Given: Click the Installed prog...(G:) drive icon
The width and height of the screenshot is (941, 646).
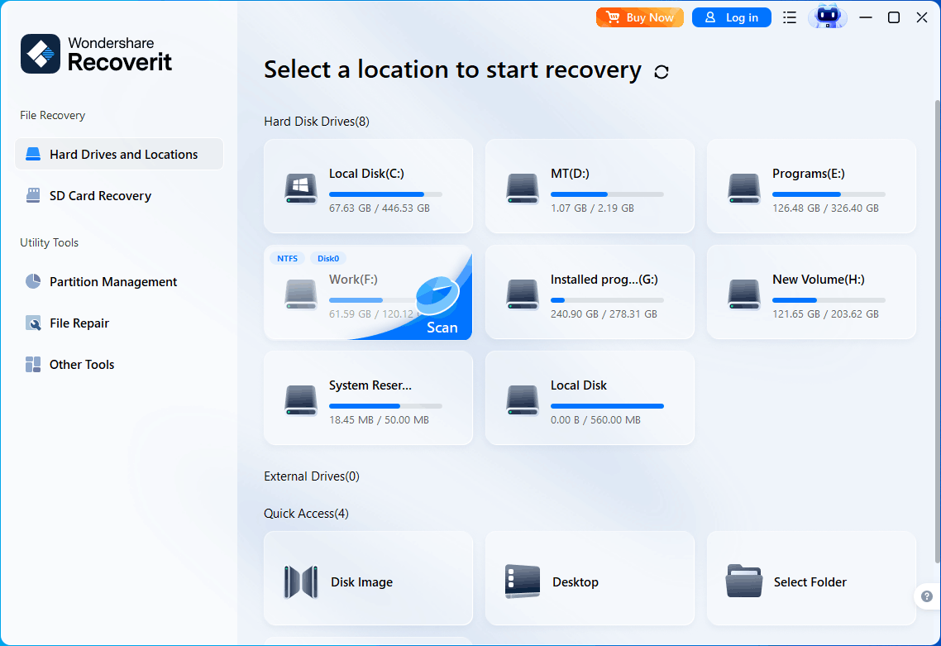Looking at the screenshot, I should [522, 294].
